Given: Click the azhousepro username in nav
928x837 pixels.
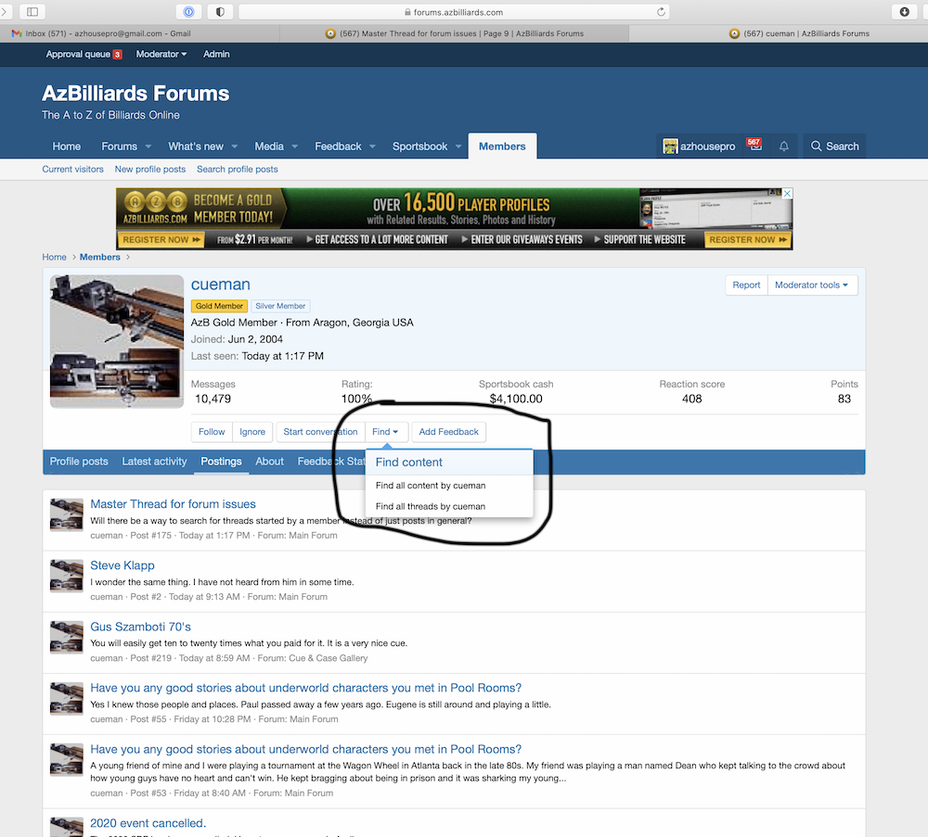Looking at the screenshot, I should pyautogui.click(x=708, y=146).
